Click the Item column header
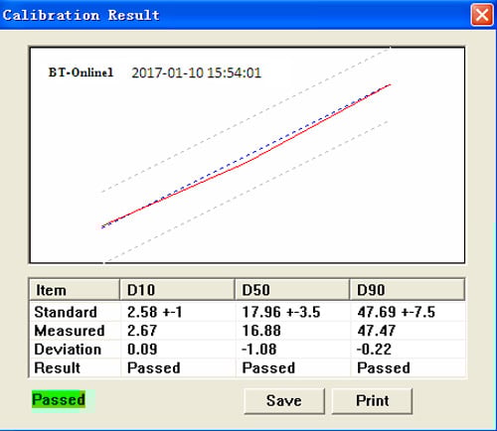Screen dimensions: 497x431 [x=75, y=290]
